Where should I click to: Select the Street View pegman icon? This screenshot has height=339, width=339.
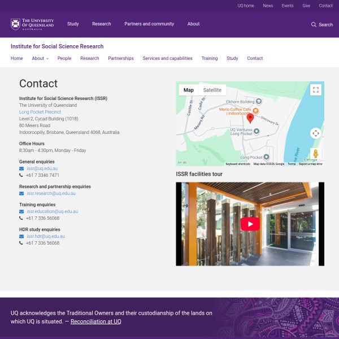point(315,154)
